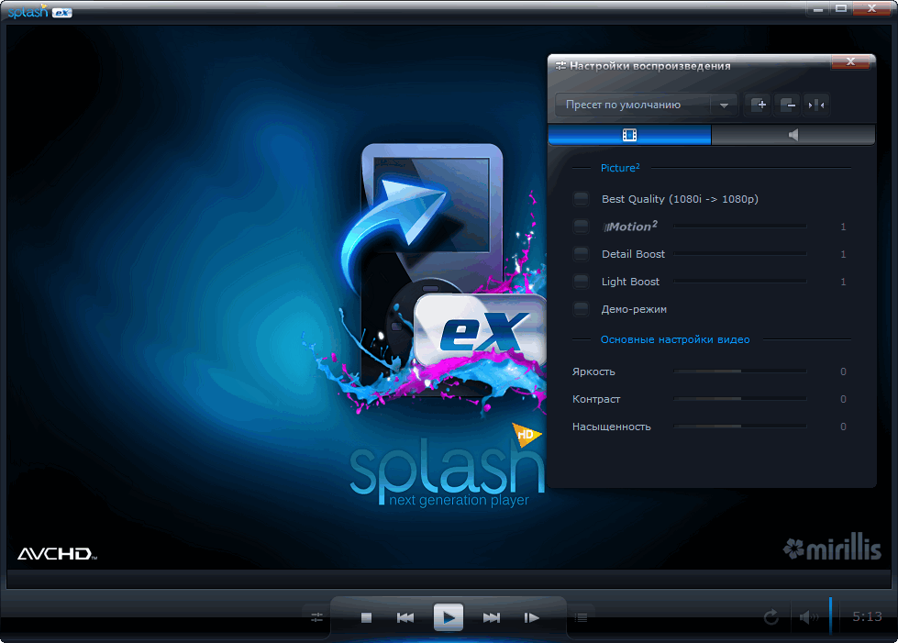898x643 pixels.
Task: Stop playback with the square Stop button
Action: 367,617
